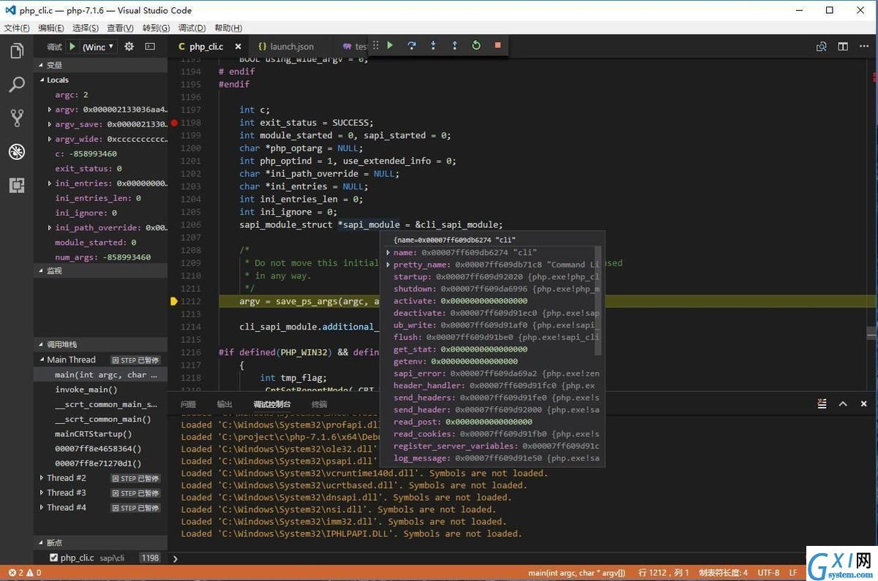Expand the argv variable

point(50,110)
